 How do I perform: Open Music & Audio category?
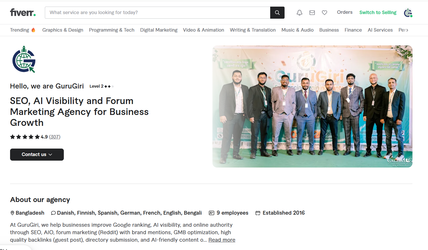click(x=298, y=30)
